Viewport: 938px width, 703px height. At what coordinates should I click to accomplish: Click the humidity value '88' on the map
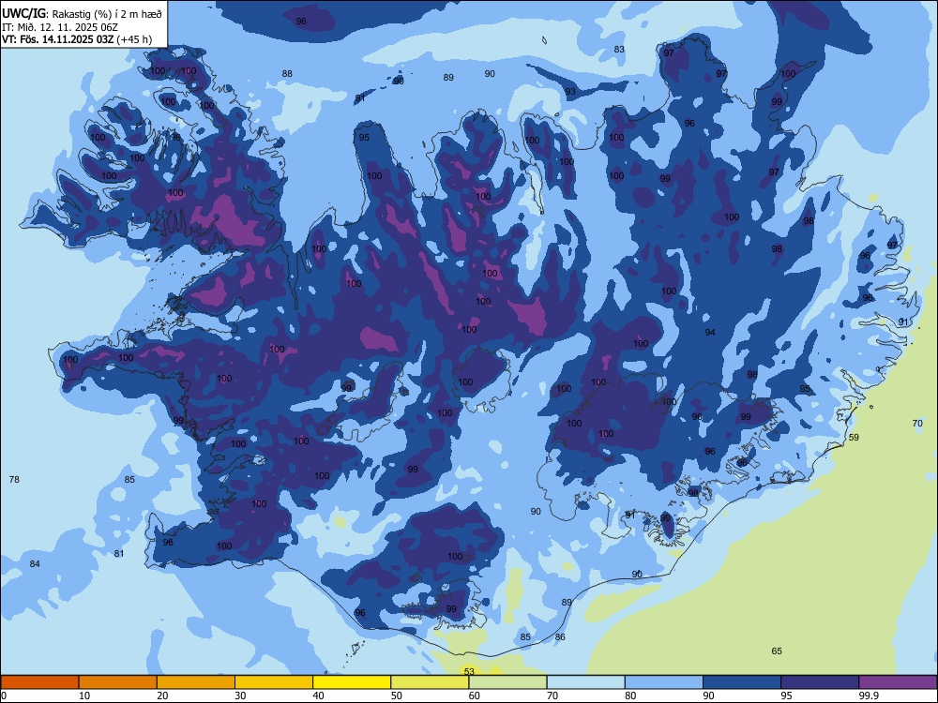[287, 73]
